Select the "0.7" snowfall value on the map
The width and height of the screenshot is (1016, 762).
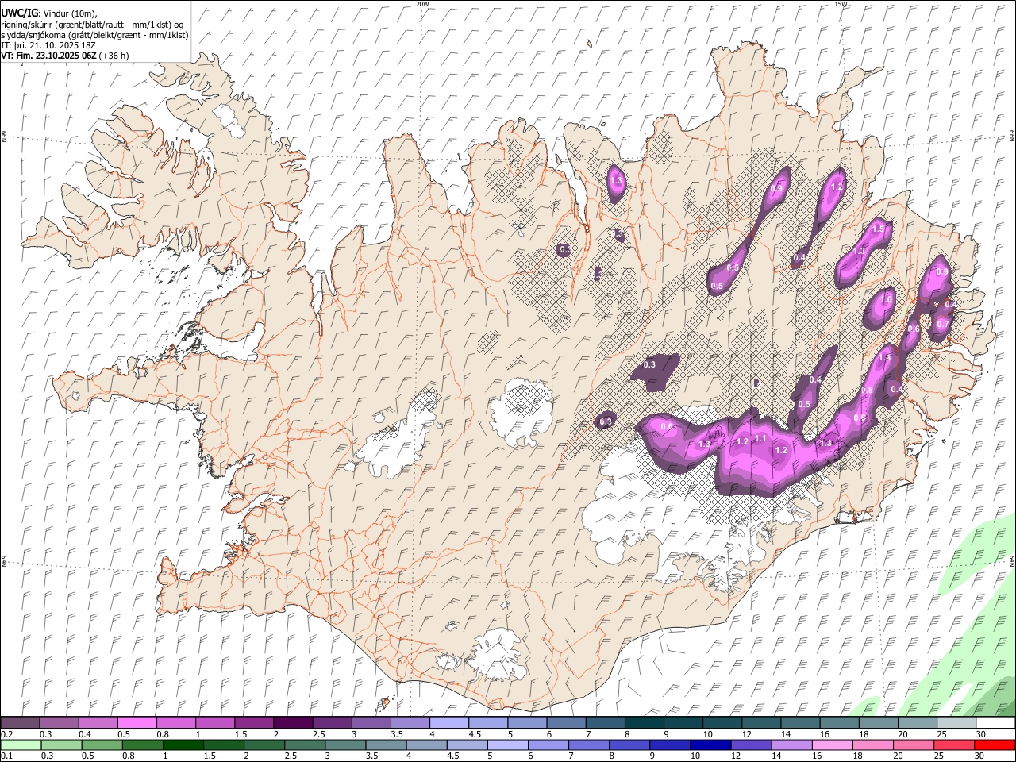click(943, 324)
